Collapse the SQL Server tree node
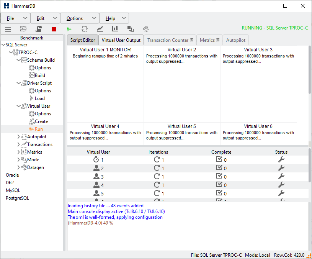 click(x=3, y=45)
